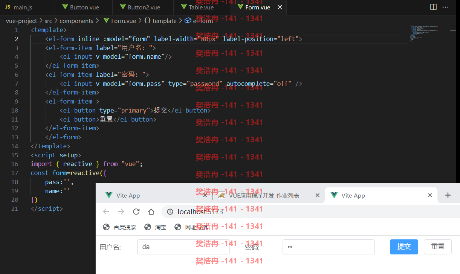Close the active Vite App browser tab
Viewport: 460px width, 274px height.
(x=430, y=195)
